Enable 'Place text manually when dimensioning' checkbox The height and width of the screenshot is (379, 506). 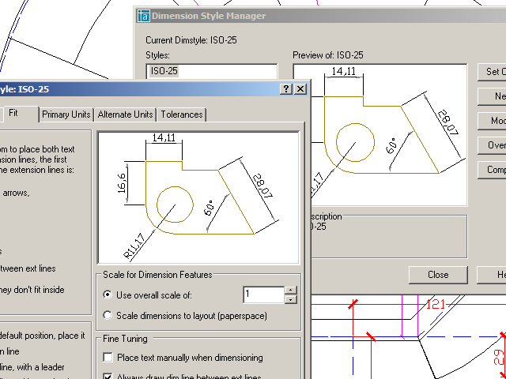coord(108,358)
